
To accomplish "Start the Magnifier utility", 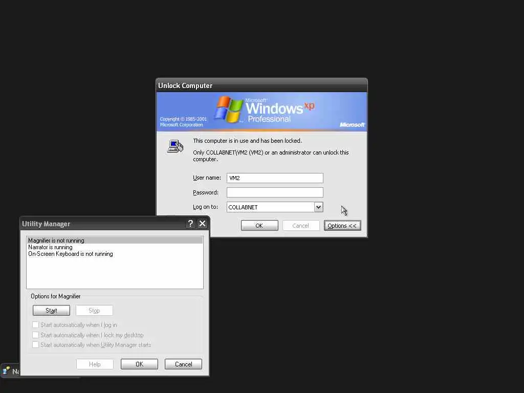I will 52,311.
